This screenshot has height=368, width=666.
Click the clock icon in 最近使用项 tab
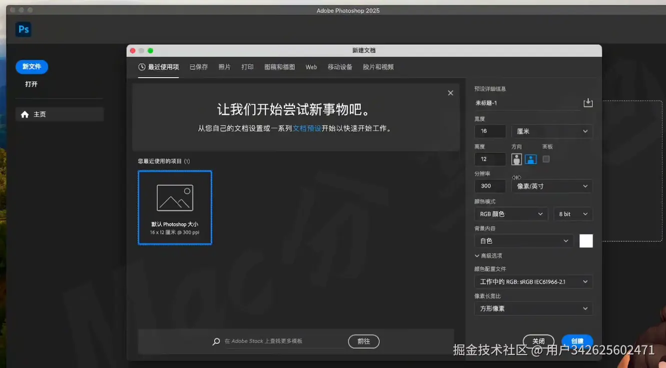pyautogui.click(x=142, y=67)
